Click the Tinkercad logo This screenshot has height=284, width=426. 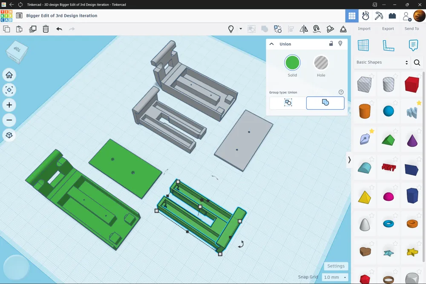pos(6,16)
